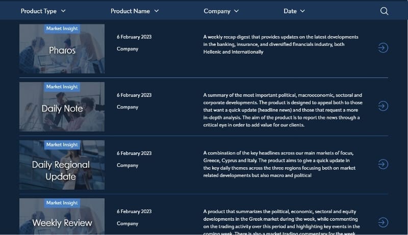Viewport: 408px width, 235px height.
Task: Expand the Product Type filter dropdown
Action: pyautogui.click(x=43, y=11)
